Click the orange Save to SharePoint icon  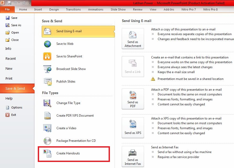point(47,56)
